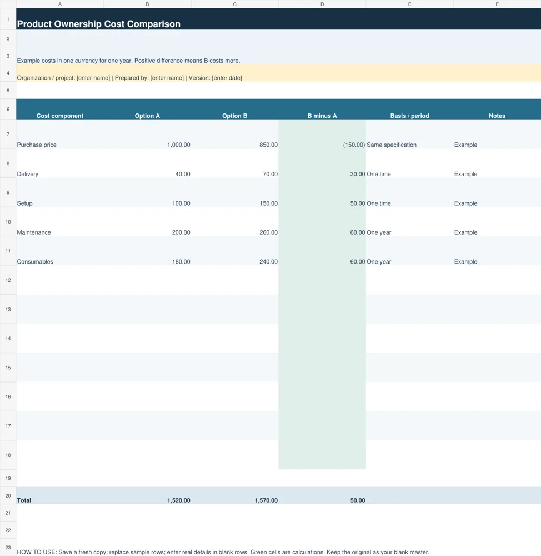Click the 'HOW TO USE' instruction text

coord(223,552)
